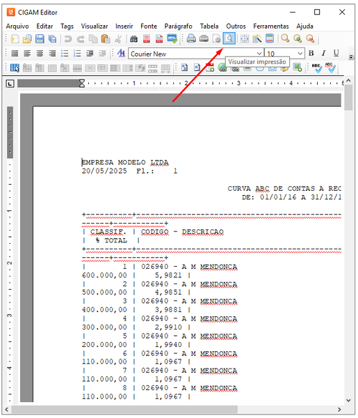
Task: Run spell check with ABC checkmark icon
Action: click(317, 68)
